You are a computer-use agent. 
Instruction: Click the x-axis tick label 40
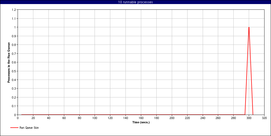coord(49,118)
